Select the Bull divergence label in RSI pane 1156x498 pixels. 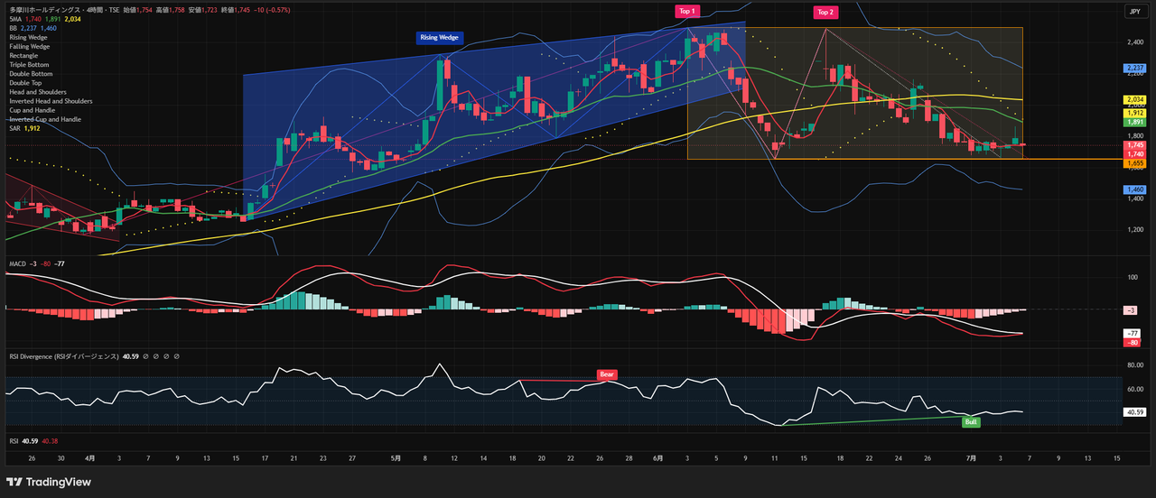coord(972,421)
